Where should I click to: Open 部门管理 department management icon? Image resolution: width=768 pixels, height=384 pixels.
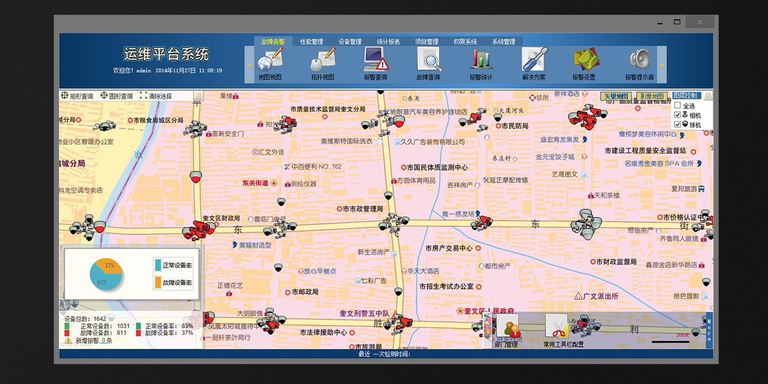[x=506, y=328]
